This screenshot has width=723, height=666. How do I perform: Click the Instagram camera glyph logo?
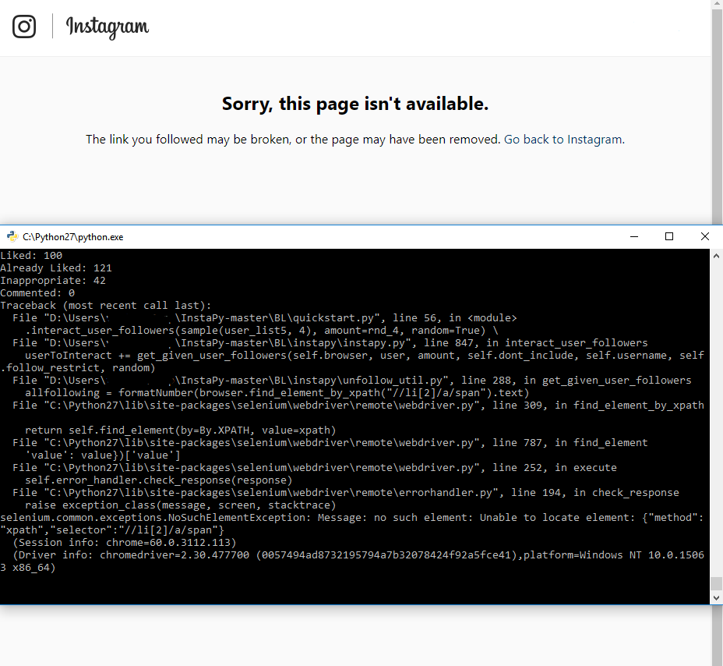coord(24,27)
